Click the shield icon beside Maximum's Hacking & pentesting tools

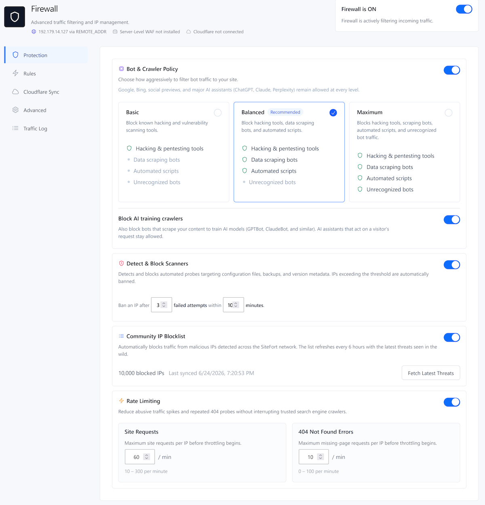point(360,156)
